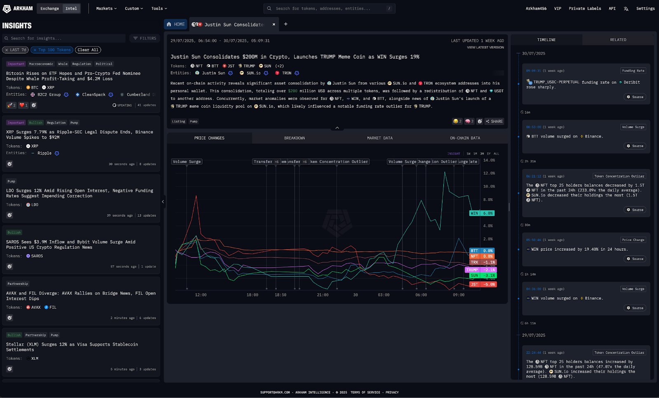This screenshot has width=659, height=398.
Task: Click the global tokens search field
Action: click(329, 8)
